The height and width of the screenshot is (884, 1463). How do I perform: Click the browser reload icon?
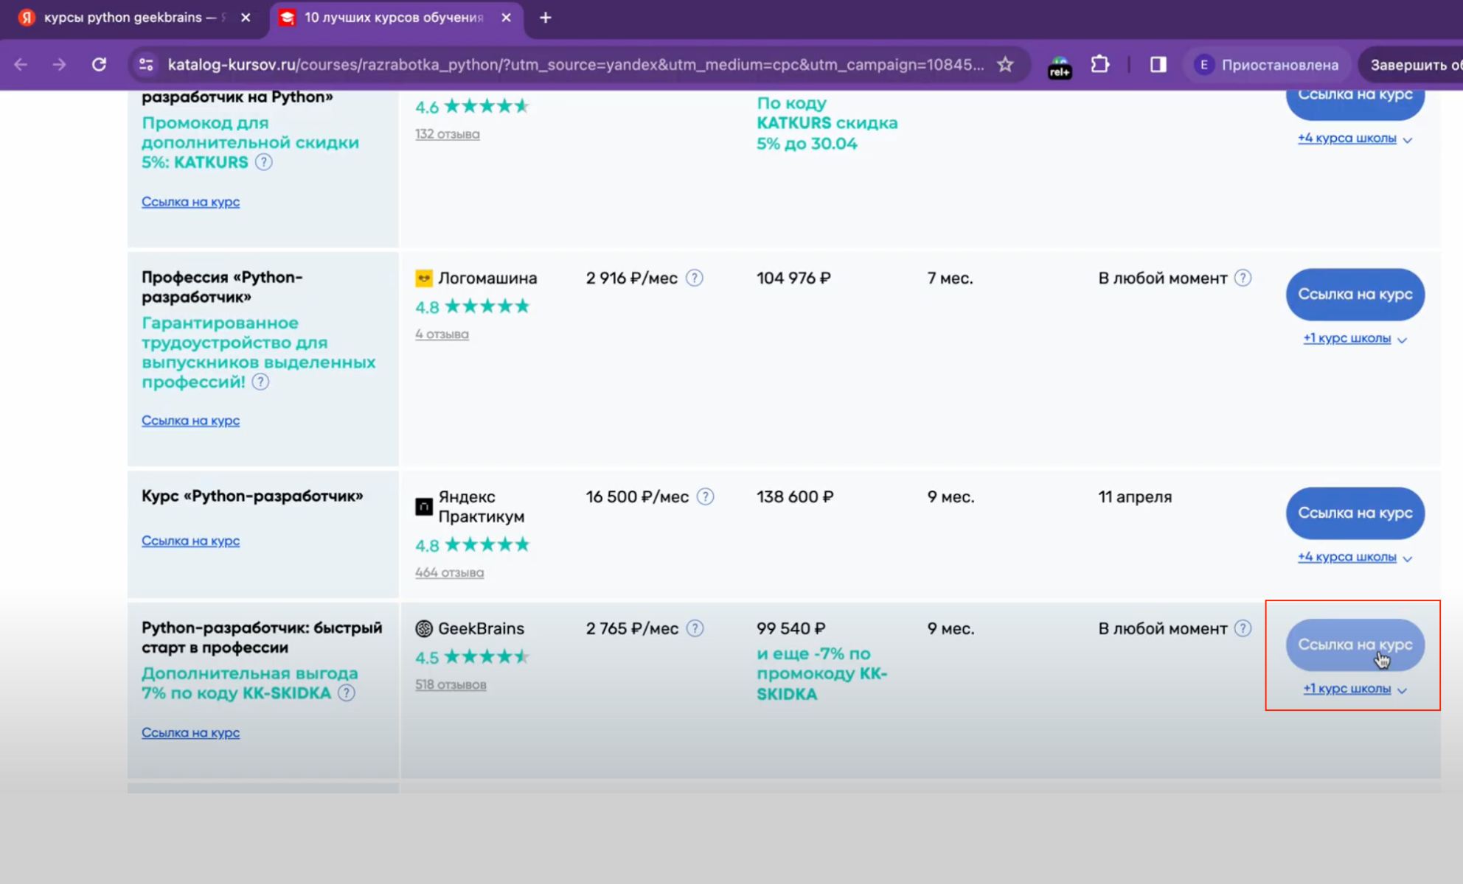point(99,65)
